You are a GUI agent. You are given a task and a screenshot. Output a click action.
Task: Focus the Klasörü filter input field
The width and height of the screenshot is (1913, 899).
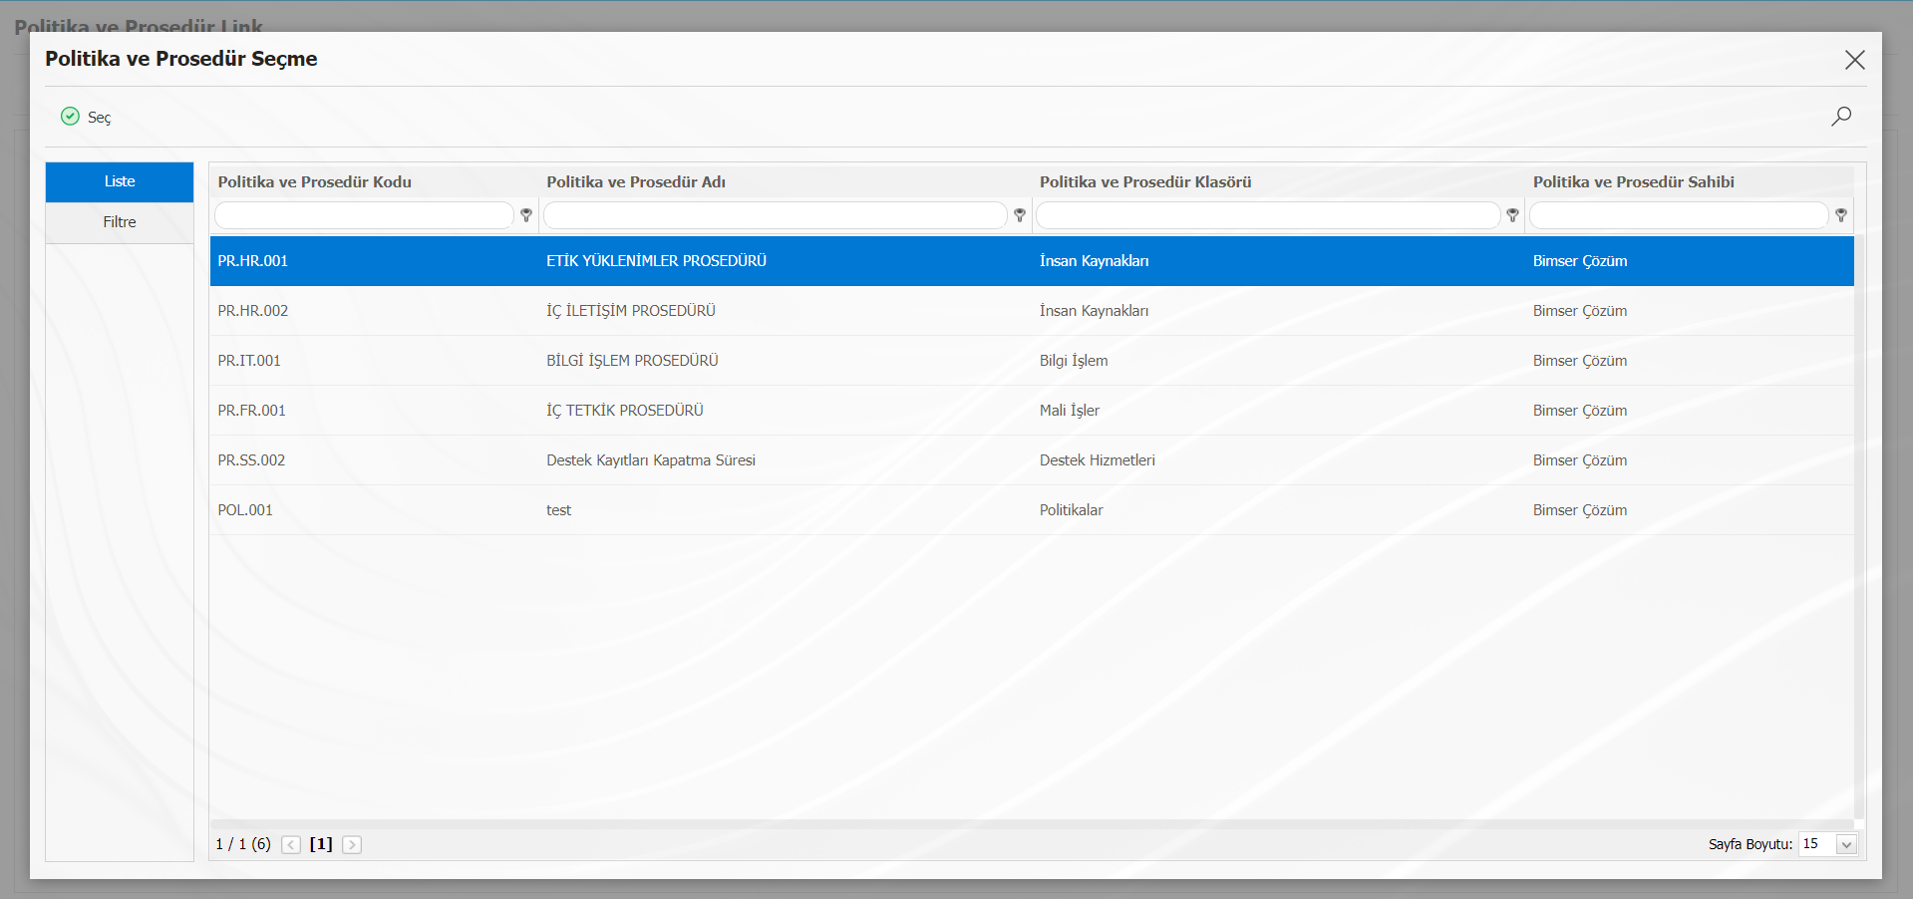[x=1268, y=215]
